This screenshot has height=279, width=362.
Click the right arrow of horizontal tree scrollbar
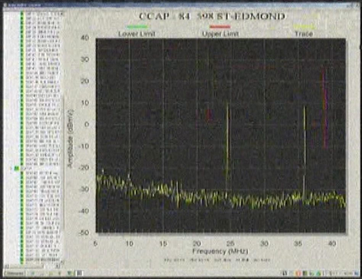pyautogui.click(x=58, y=266)
